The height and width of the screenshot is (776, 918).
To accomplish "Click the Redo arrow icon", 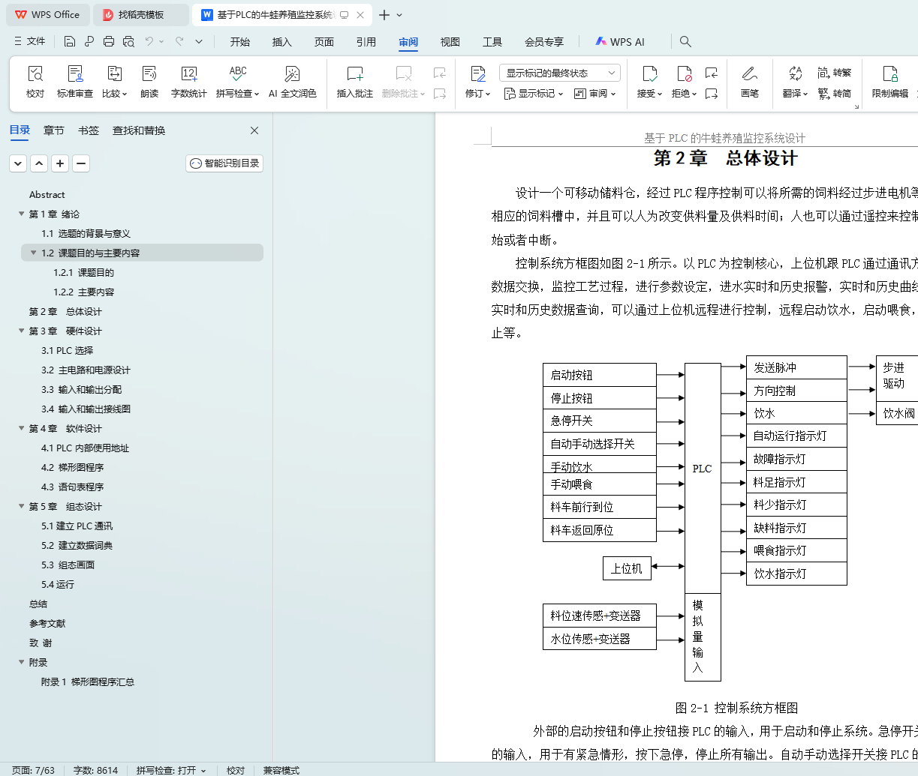I will point(179,41).
